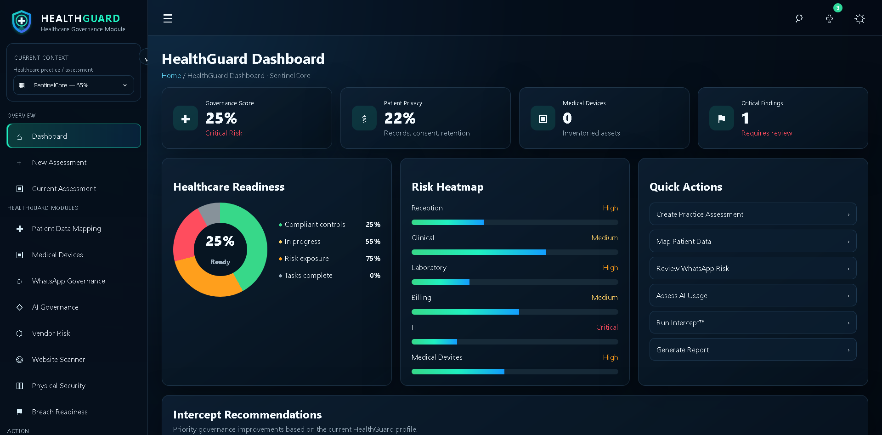Click the IT risk progress bar
882x435 pixels.
tap(514, 342)
